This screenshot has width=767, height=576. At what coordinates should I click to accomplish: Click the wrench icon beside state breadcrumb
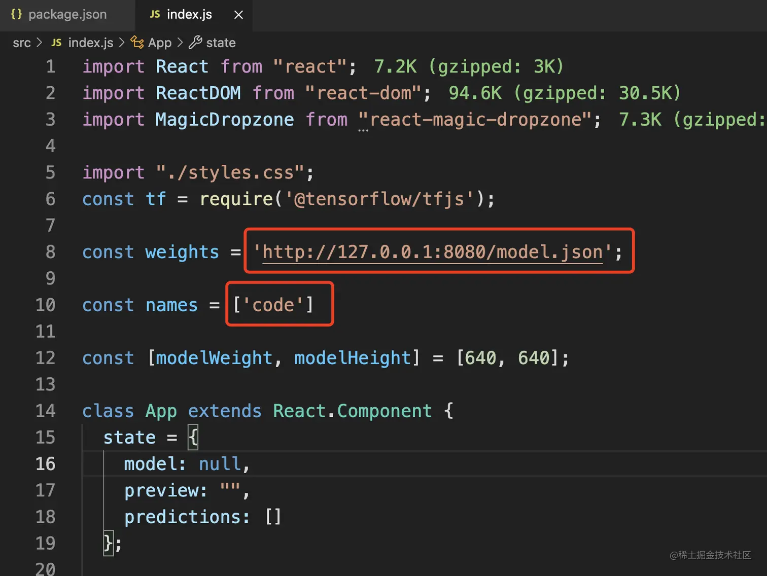point(195,42)
